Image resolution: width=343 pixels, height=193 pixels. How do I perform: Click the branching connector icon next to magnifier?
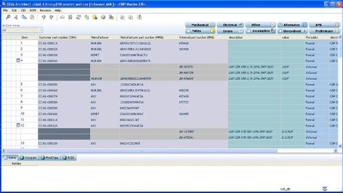point(16,17)
